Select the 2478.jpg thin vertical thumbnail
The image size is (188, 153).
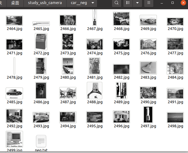click(14, 66)
